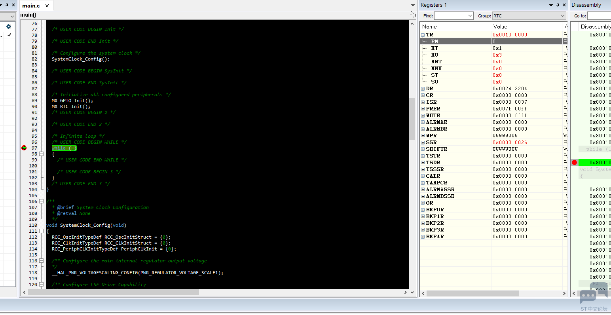Click the editor scroll-up arrow
Screen dimensions: 611x315
[412, 23]
